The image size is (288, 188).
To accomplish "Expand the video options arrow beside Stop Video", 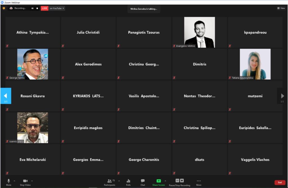I will 32,181.
